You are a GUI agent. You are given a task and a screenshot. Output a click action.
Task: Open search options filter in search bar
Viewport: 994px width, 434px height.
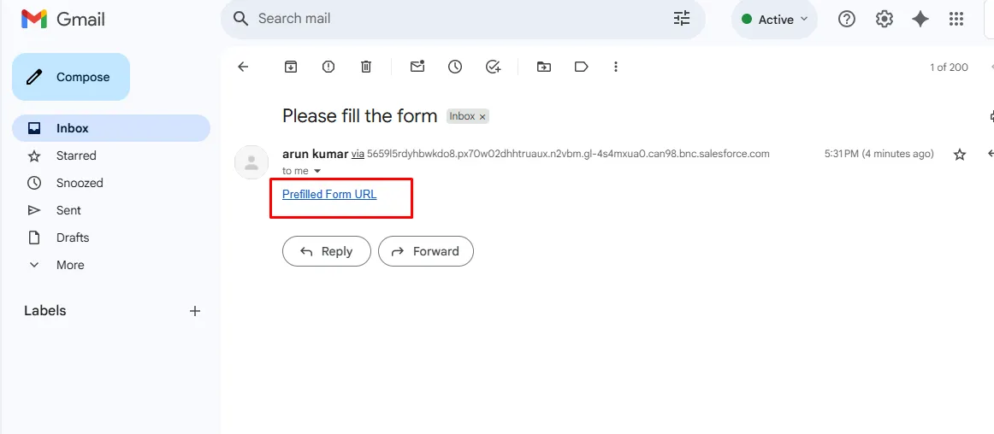pyautogui.click(x=682, y=19)
